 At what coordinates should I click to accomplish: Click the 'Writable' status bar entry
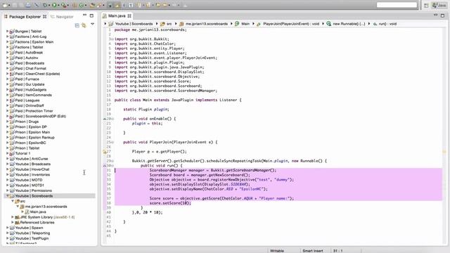point(277,251)
